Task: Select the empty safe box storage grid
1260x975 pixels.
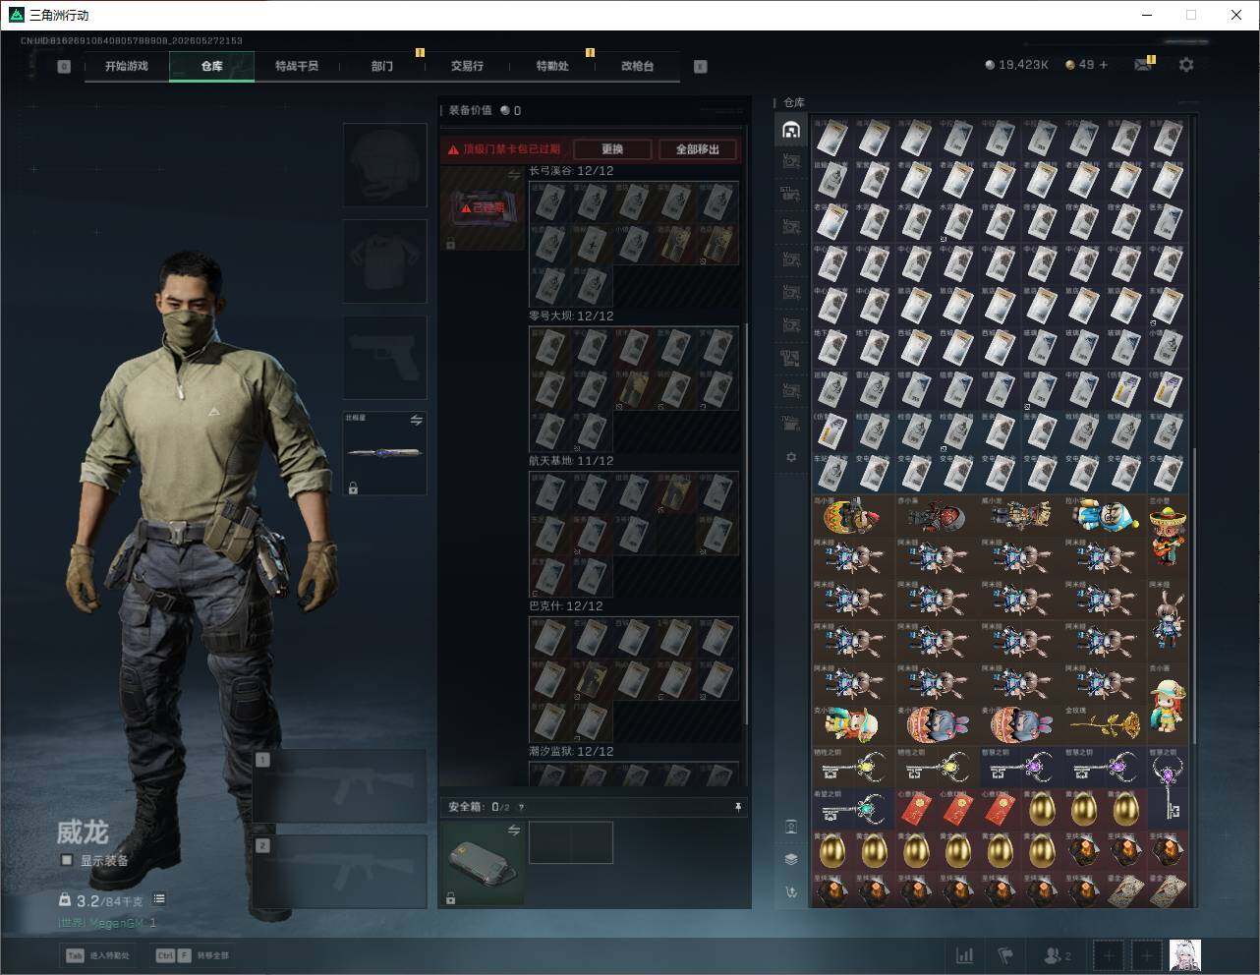Action: pos(571,842)
